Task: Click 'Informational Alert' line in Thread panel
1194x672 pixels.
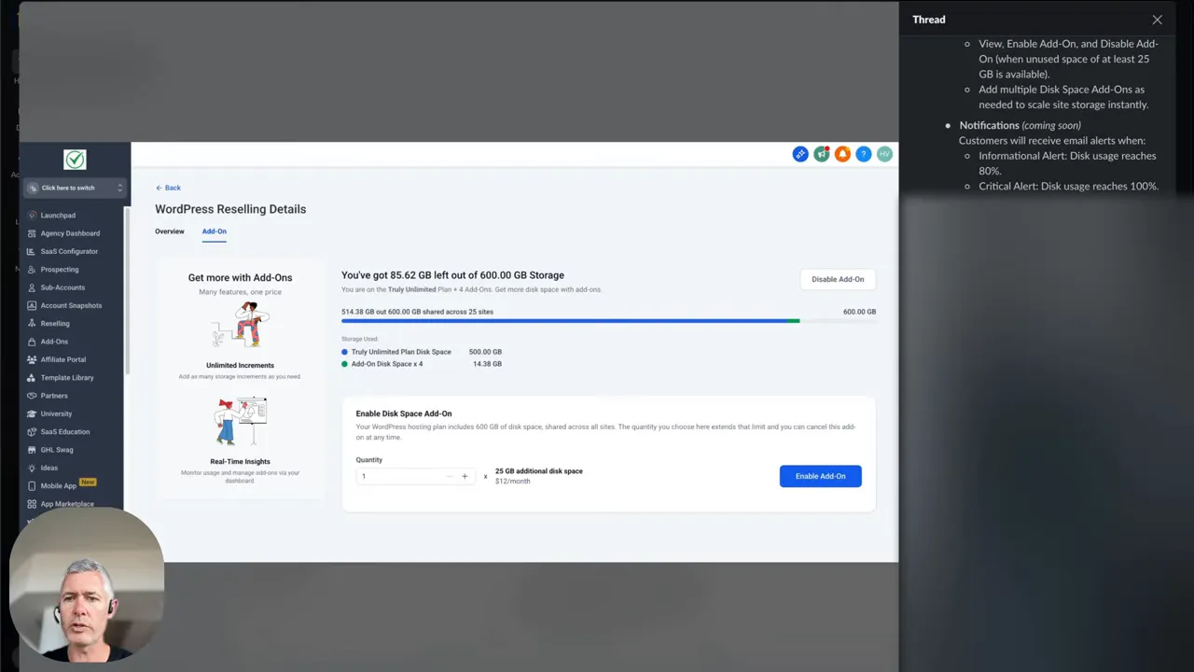Action: coord(1067,163)
